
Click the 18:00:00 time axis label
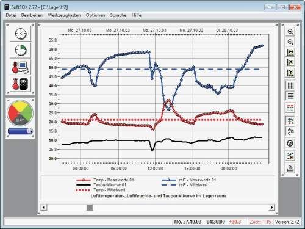192,169
